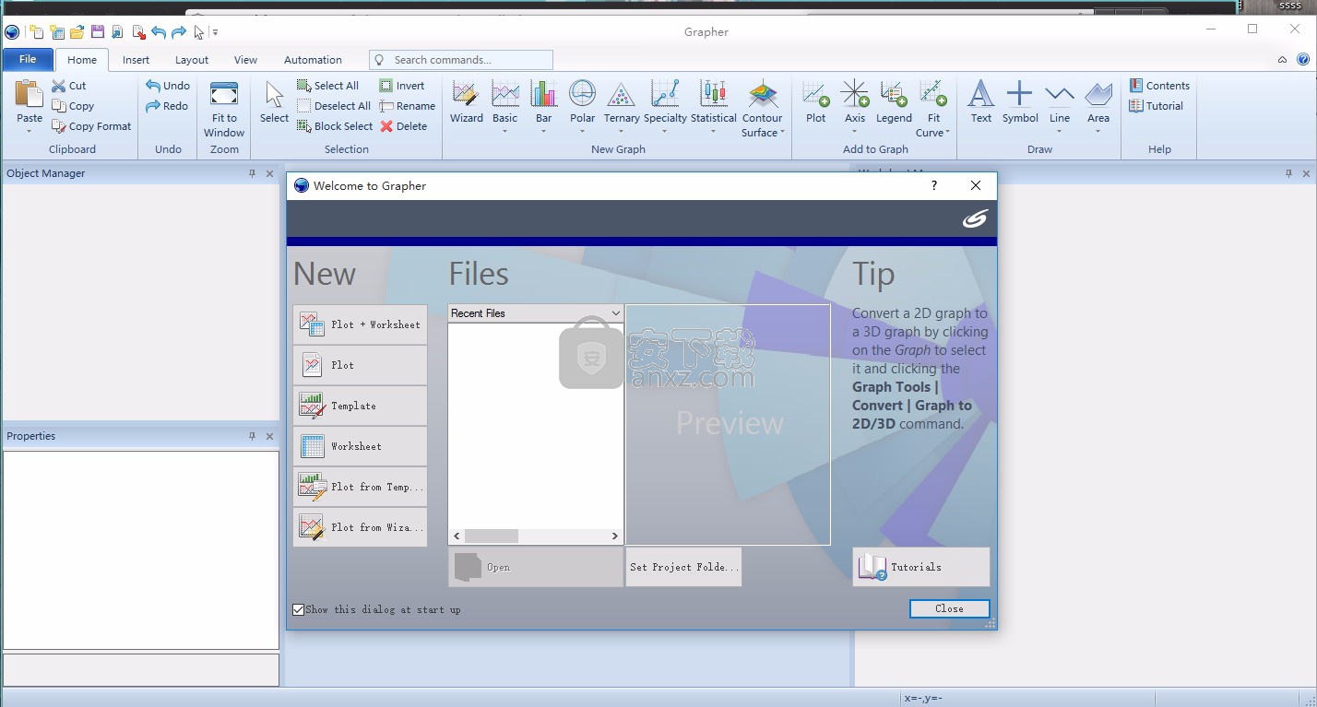1317x707 pixels.
Task: Click Set Project Folde... button
Action: click(683, 567)
